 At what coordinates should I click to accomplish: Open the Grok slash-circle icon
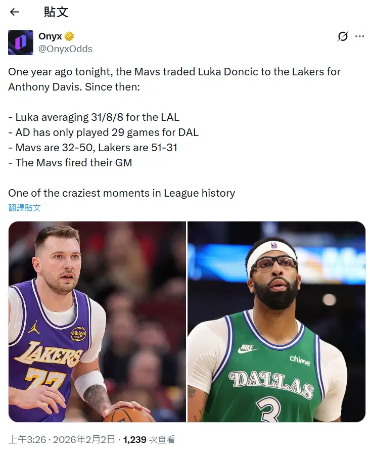[x=343, y=36]
